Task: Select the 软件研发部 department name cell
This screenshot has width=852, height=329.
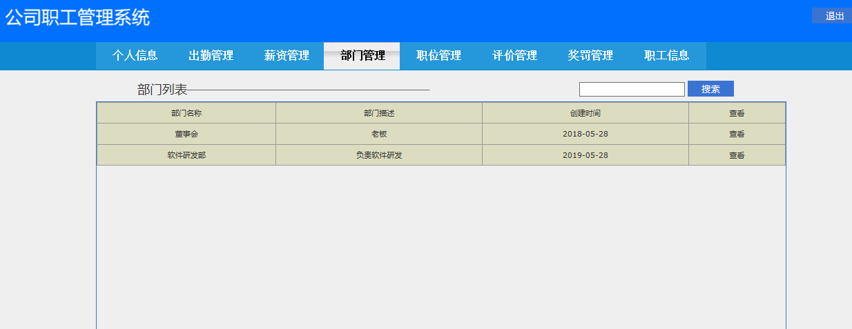Action: click(x=186, y=155)
